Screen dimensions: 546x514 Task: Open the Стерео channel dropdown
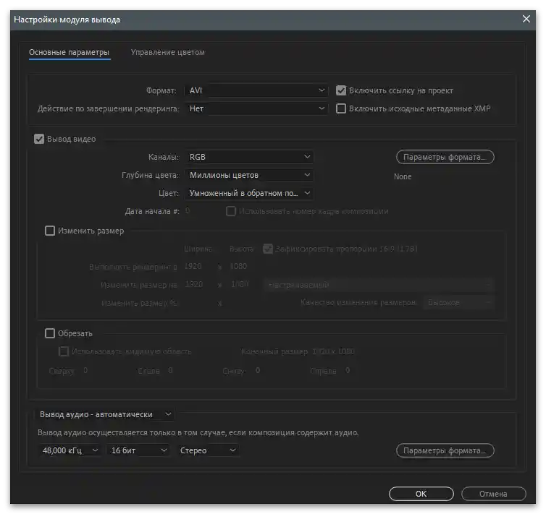tap(208, 450)
